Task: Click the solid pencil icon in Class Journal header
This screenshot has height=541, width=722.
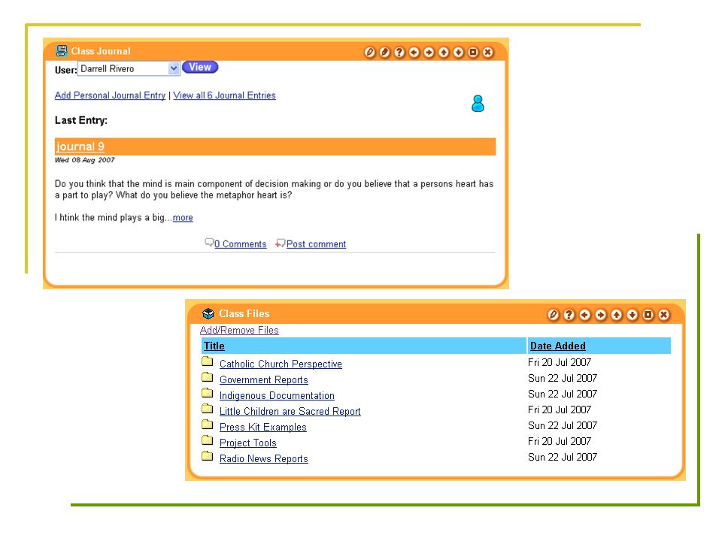Action: [384, 53]
